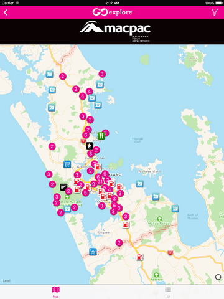Expand pink cluster 2 south of Kingseat
Screen dimensions: 224x299
pos(119,243)
